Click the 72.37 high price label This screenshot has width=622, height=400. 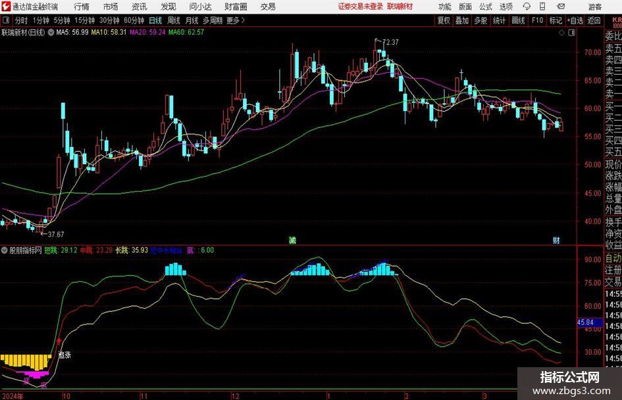pyautogui.click(x=390, y=42)
